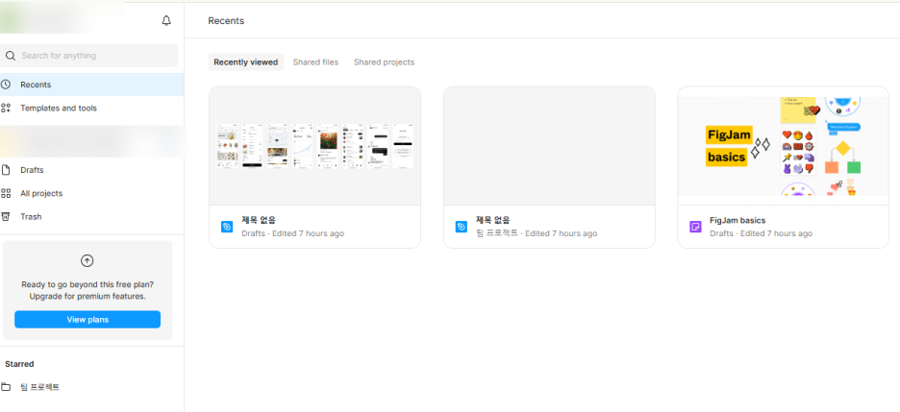The height and width of the screenshot is (412, 900).
Task: Click the Trash bin icon
Action: 6,217
